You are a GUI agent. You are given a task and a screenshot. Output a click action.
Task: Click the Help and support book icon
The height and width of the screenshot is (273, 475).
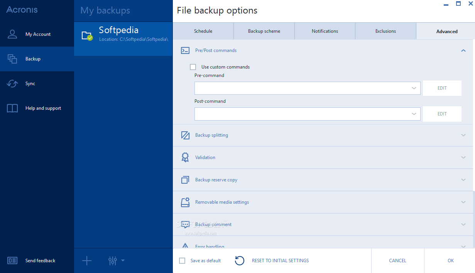12,108
